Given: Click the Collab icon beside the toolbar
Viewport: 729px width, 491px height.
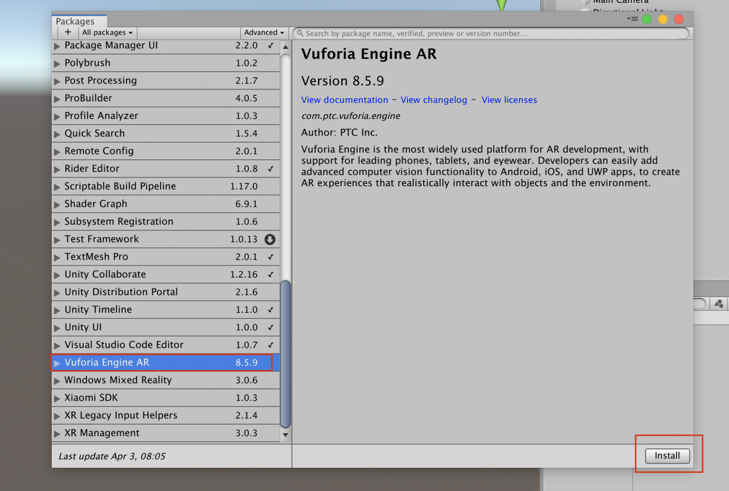Looking at the screenshot, I should (719, 303).
